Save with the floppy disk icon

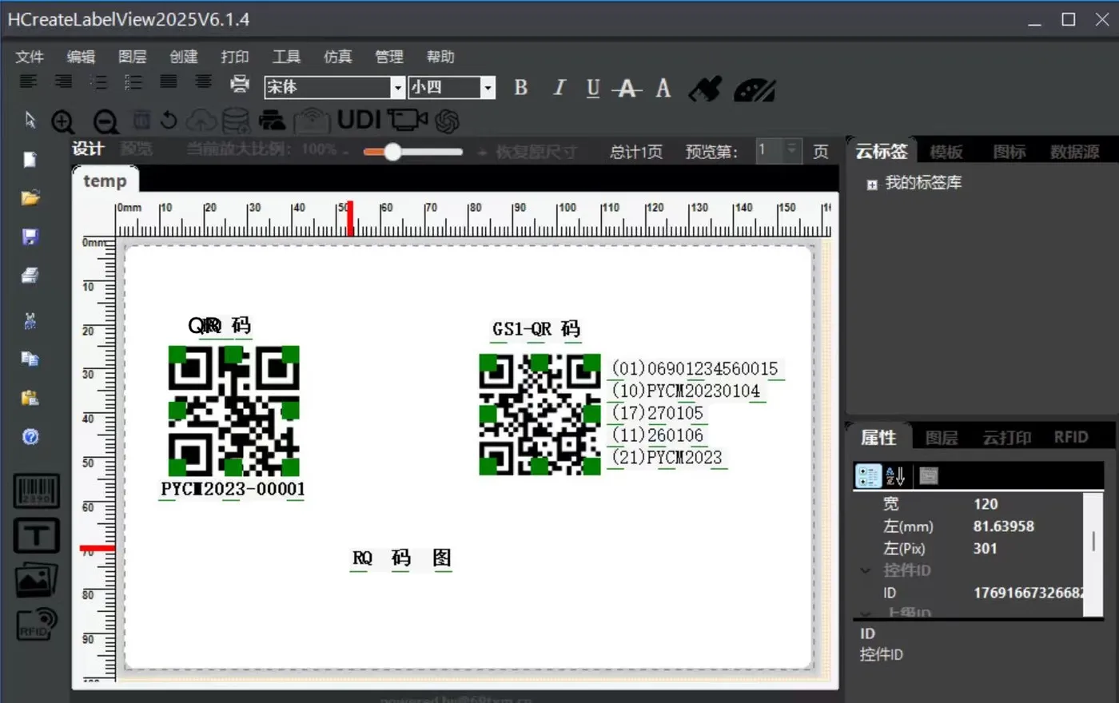point(30,236)
